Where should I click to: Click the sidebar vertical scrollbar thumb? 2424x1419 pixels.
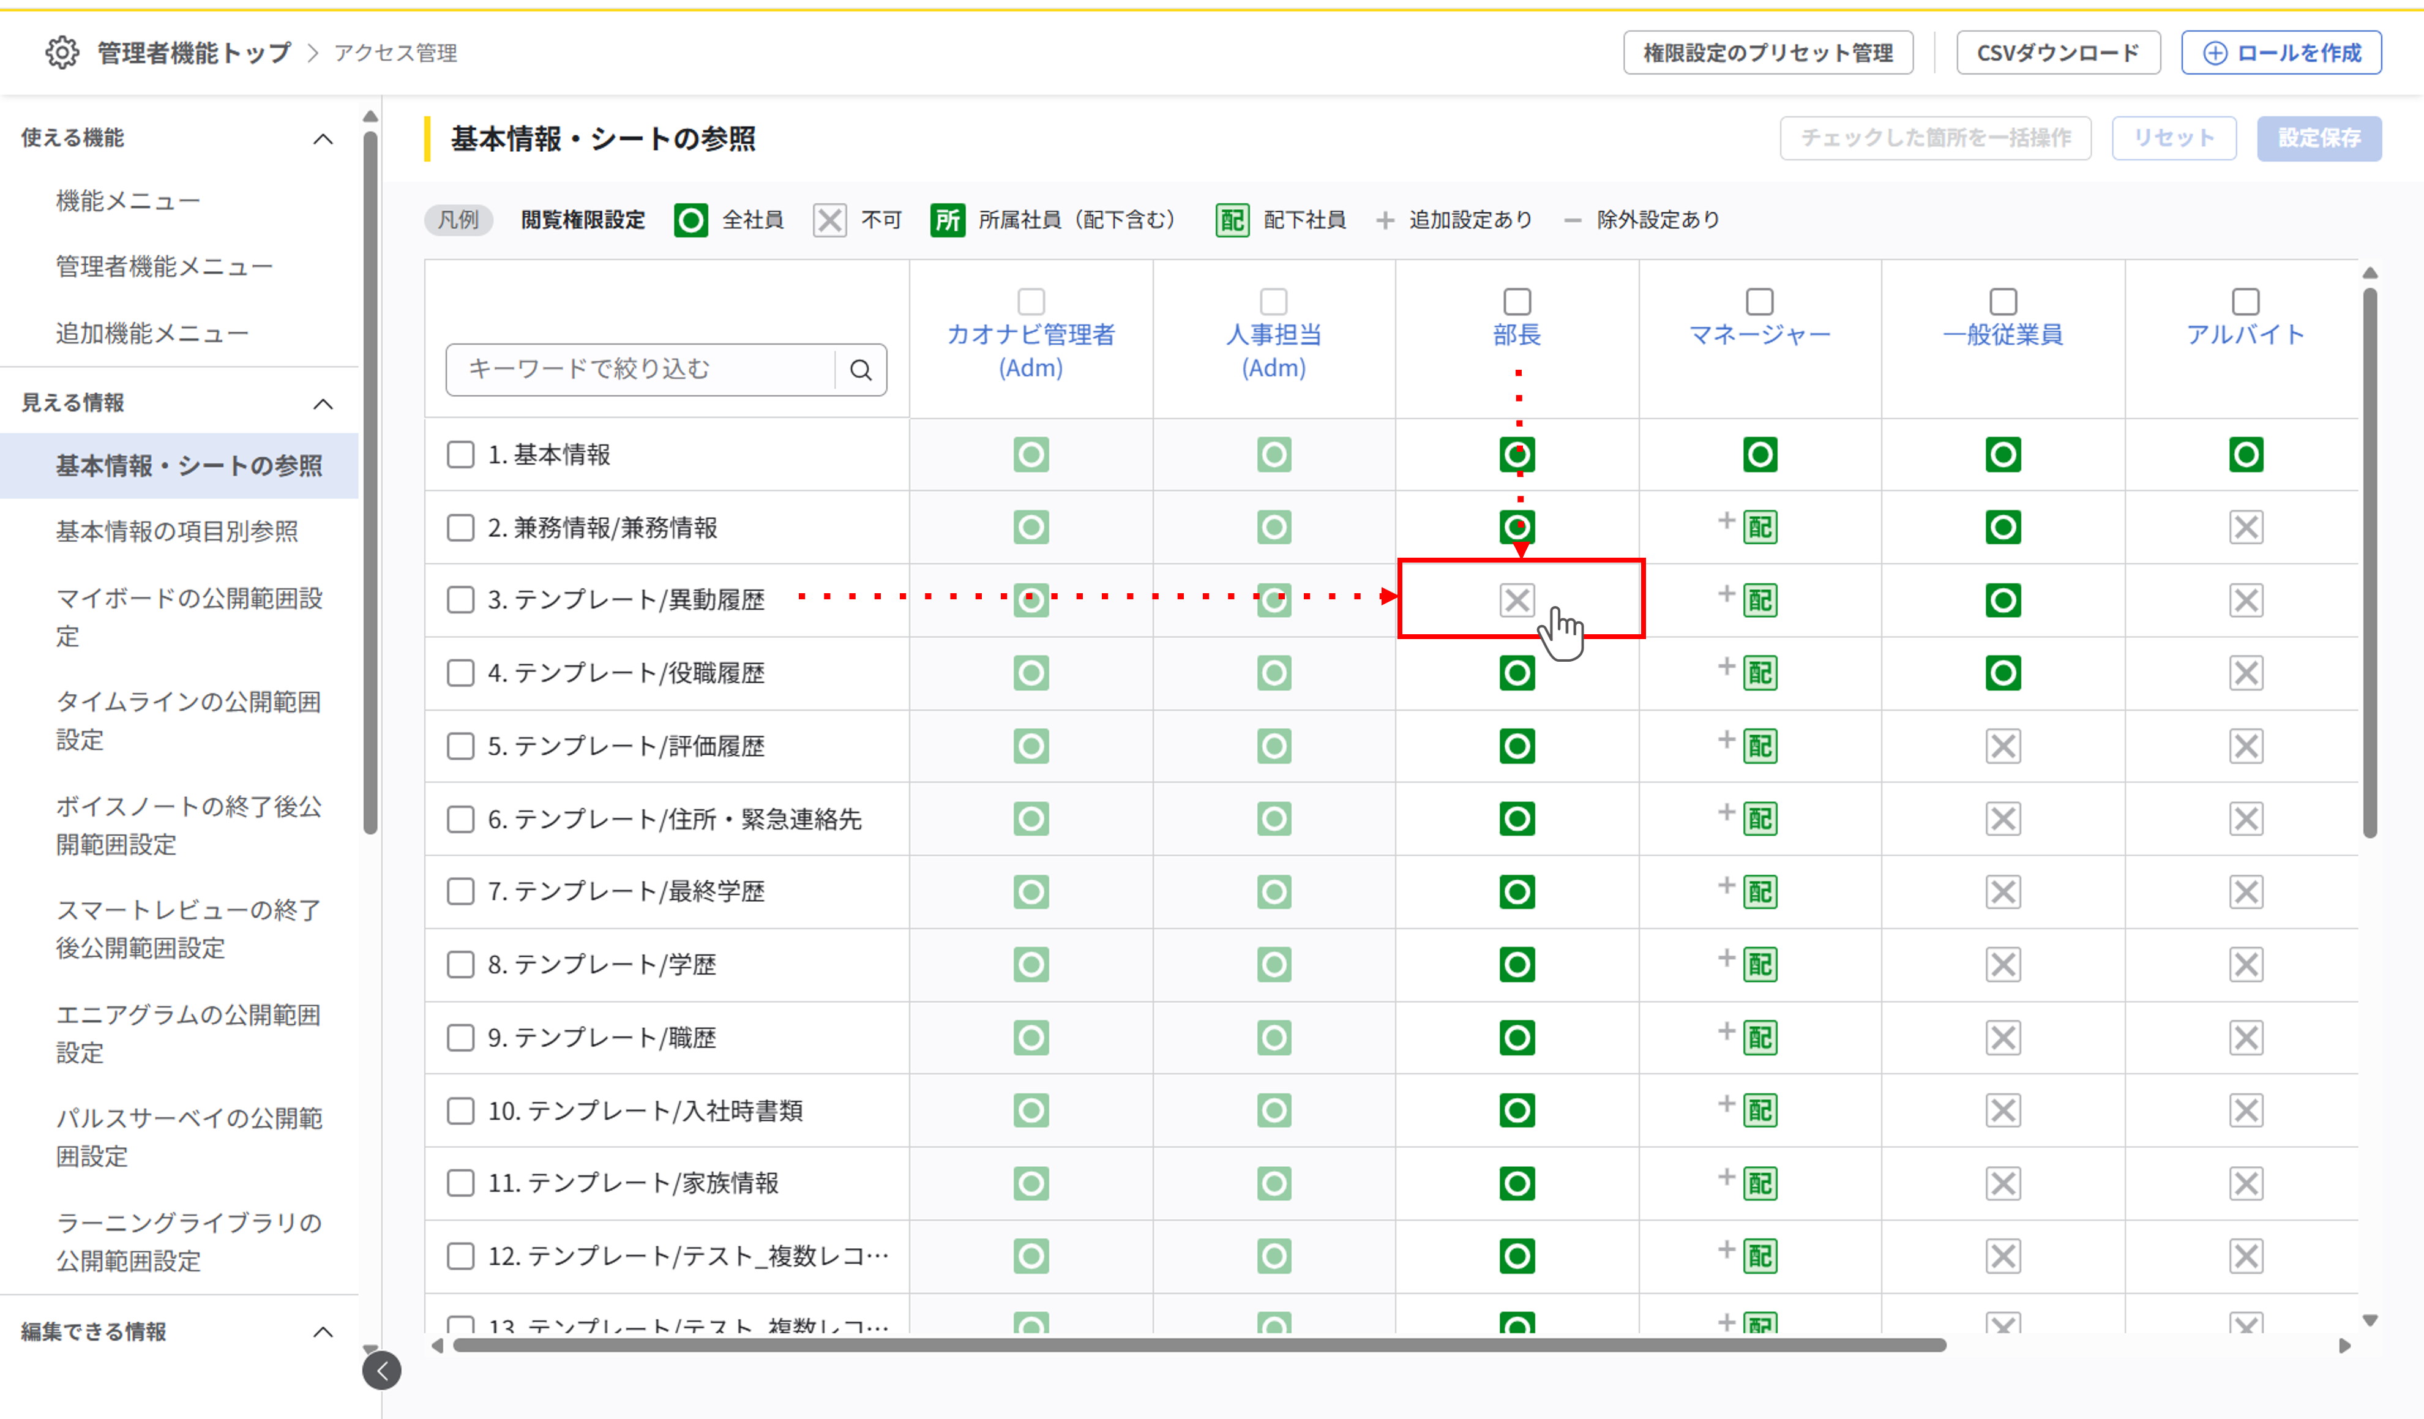[370, 484]
